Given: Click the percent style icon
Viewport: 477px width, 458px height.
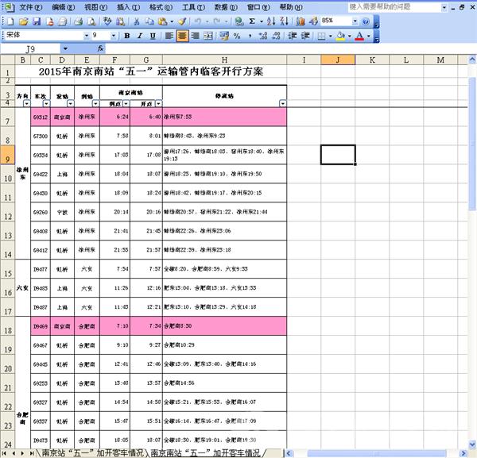Looking at the screenshot, I should tap(238, 36).
